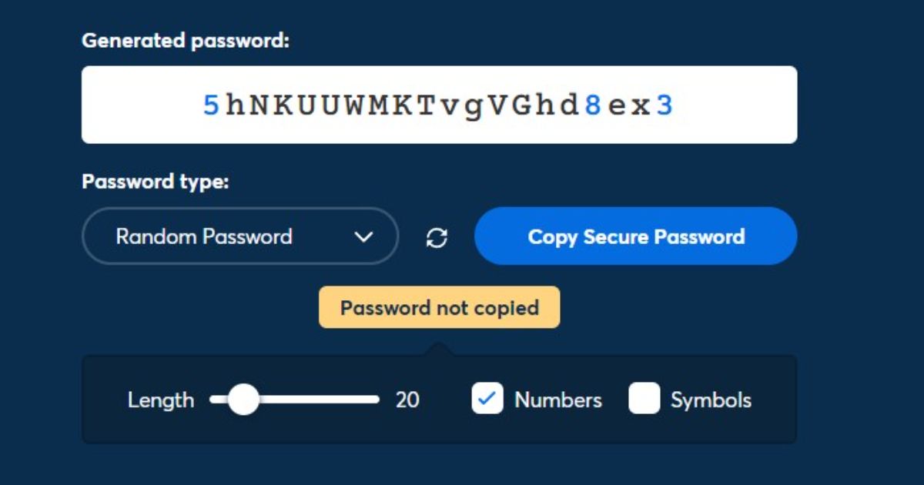Image resolution: width=924 pixels, height=485 pixels.
Task: Click the chevron arrow in the password type box
Action: point(363,237)
